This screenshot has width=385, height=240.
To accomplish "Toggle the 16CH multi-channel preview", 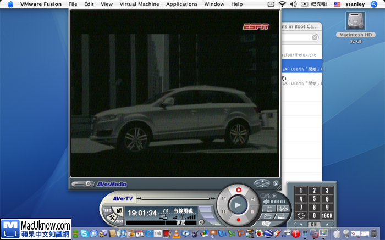I will [327, 215].
